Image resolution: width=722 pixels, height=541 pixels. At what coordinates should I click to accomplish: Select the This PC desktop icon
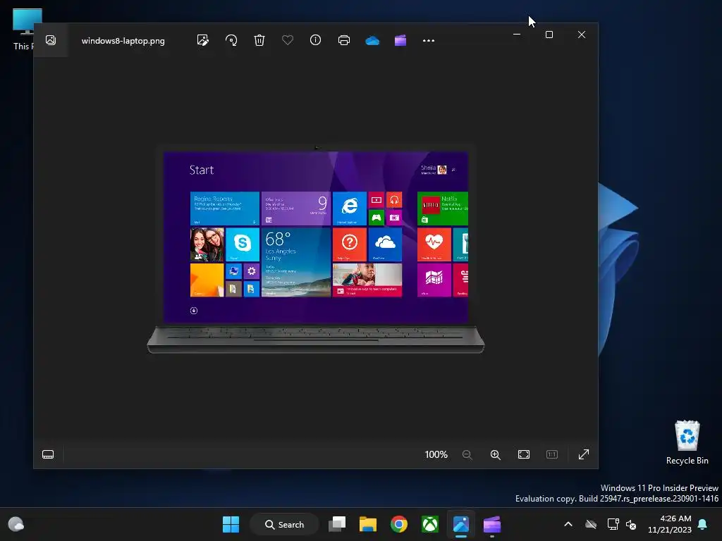(23, 30)
